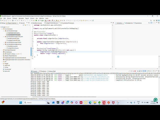Select AppApplication.java in Project Explorer

(x=14, y=33)
